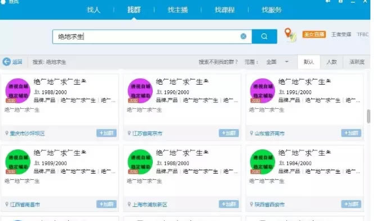
Task: Join the 山东省济南市 group with +加群
Action: 351,133
